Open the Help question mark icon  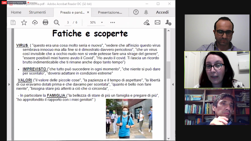tap(136, 12)
